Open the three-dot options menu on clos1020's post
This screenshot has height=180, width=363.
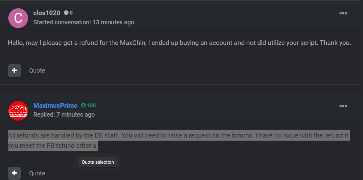343,14
